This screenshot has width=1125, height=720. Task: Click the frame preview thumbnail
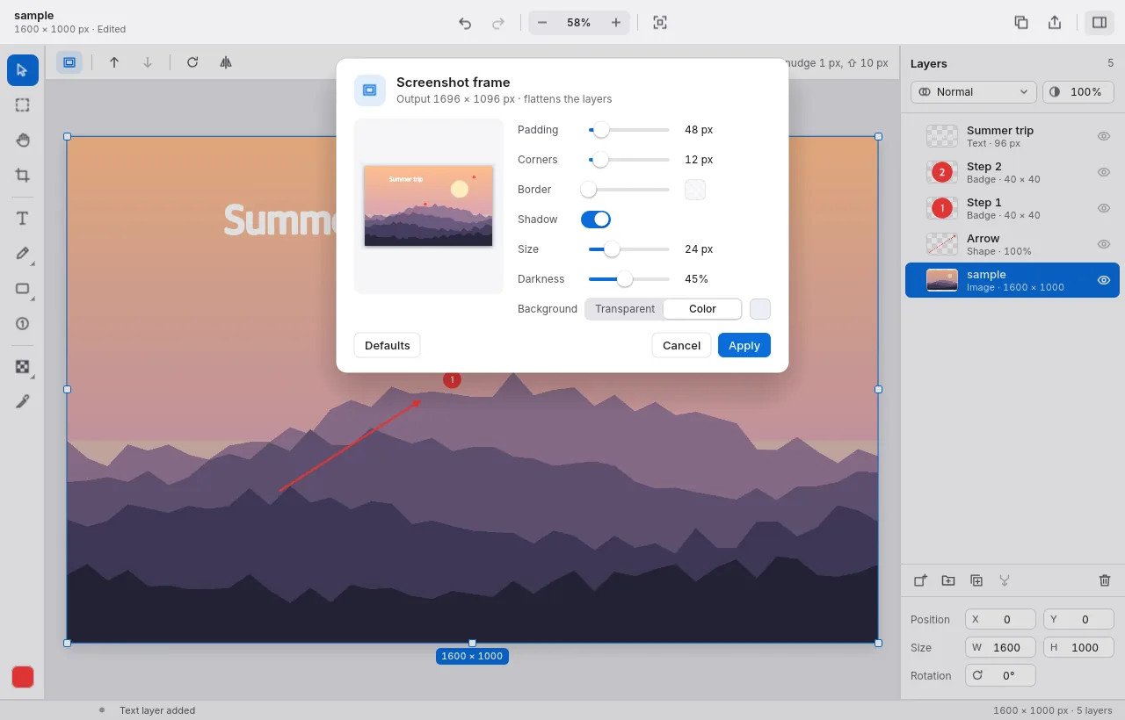(429, 206)
